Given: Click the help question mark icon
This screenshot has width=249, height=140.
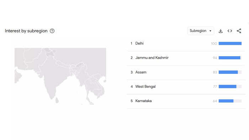Looking at the screenshot, I should point(52,31).
